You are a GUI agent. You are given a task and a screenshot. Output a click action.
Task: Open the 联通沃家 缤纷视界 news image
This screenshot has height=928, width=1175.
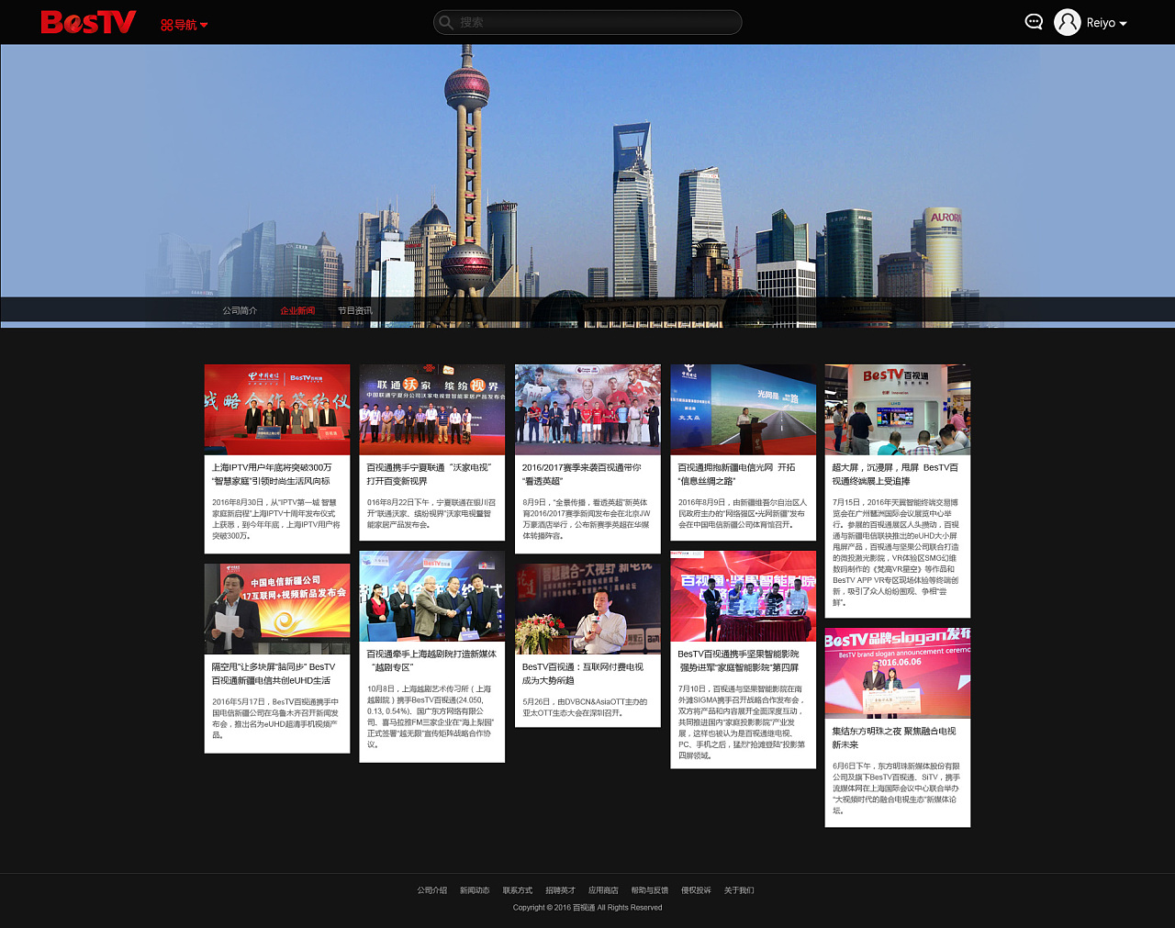pyautogui.click(x=431, y=409)
